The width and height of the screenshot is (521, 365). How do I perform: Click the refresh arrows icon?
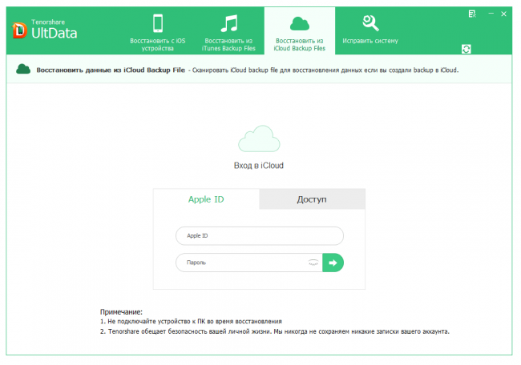coord(466,49)
